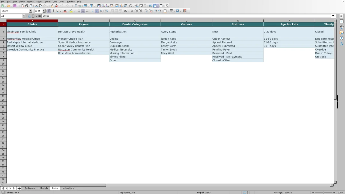Click the Spelling check icon

pyautogui.click(x=80, y=6)
